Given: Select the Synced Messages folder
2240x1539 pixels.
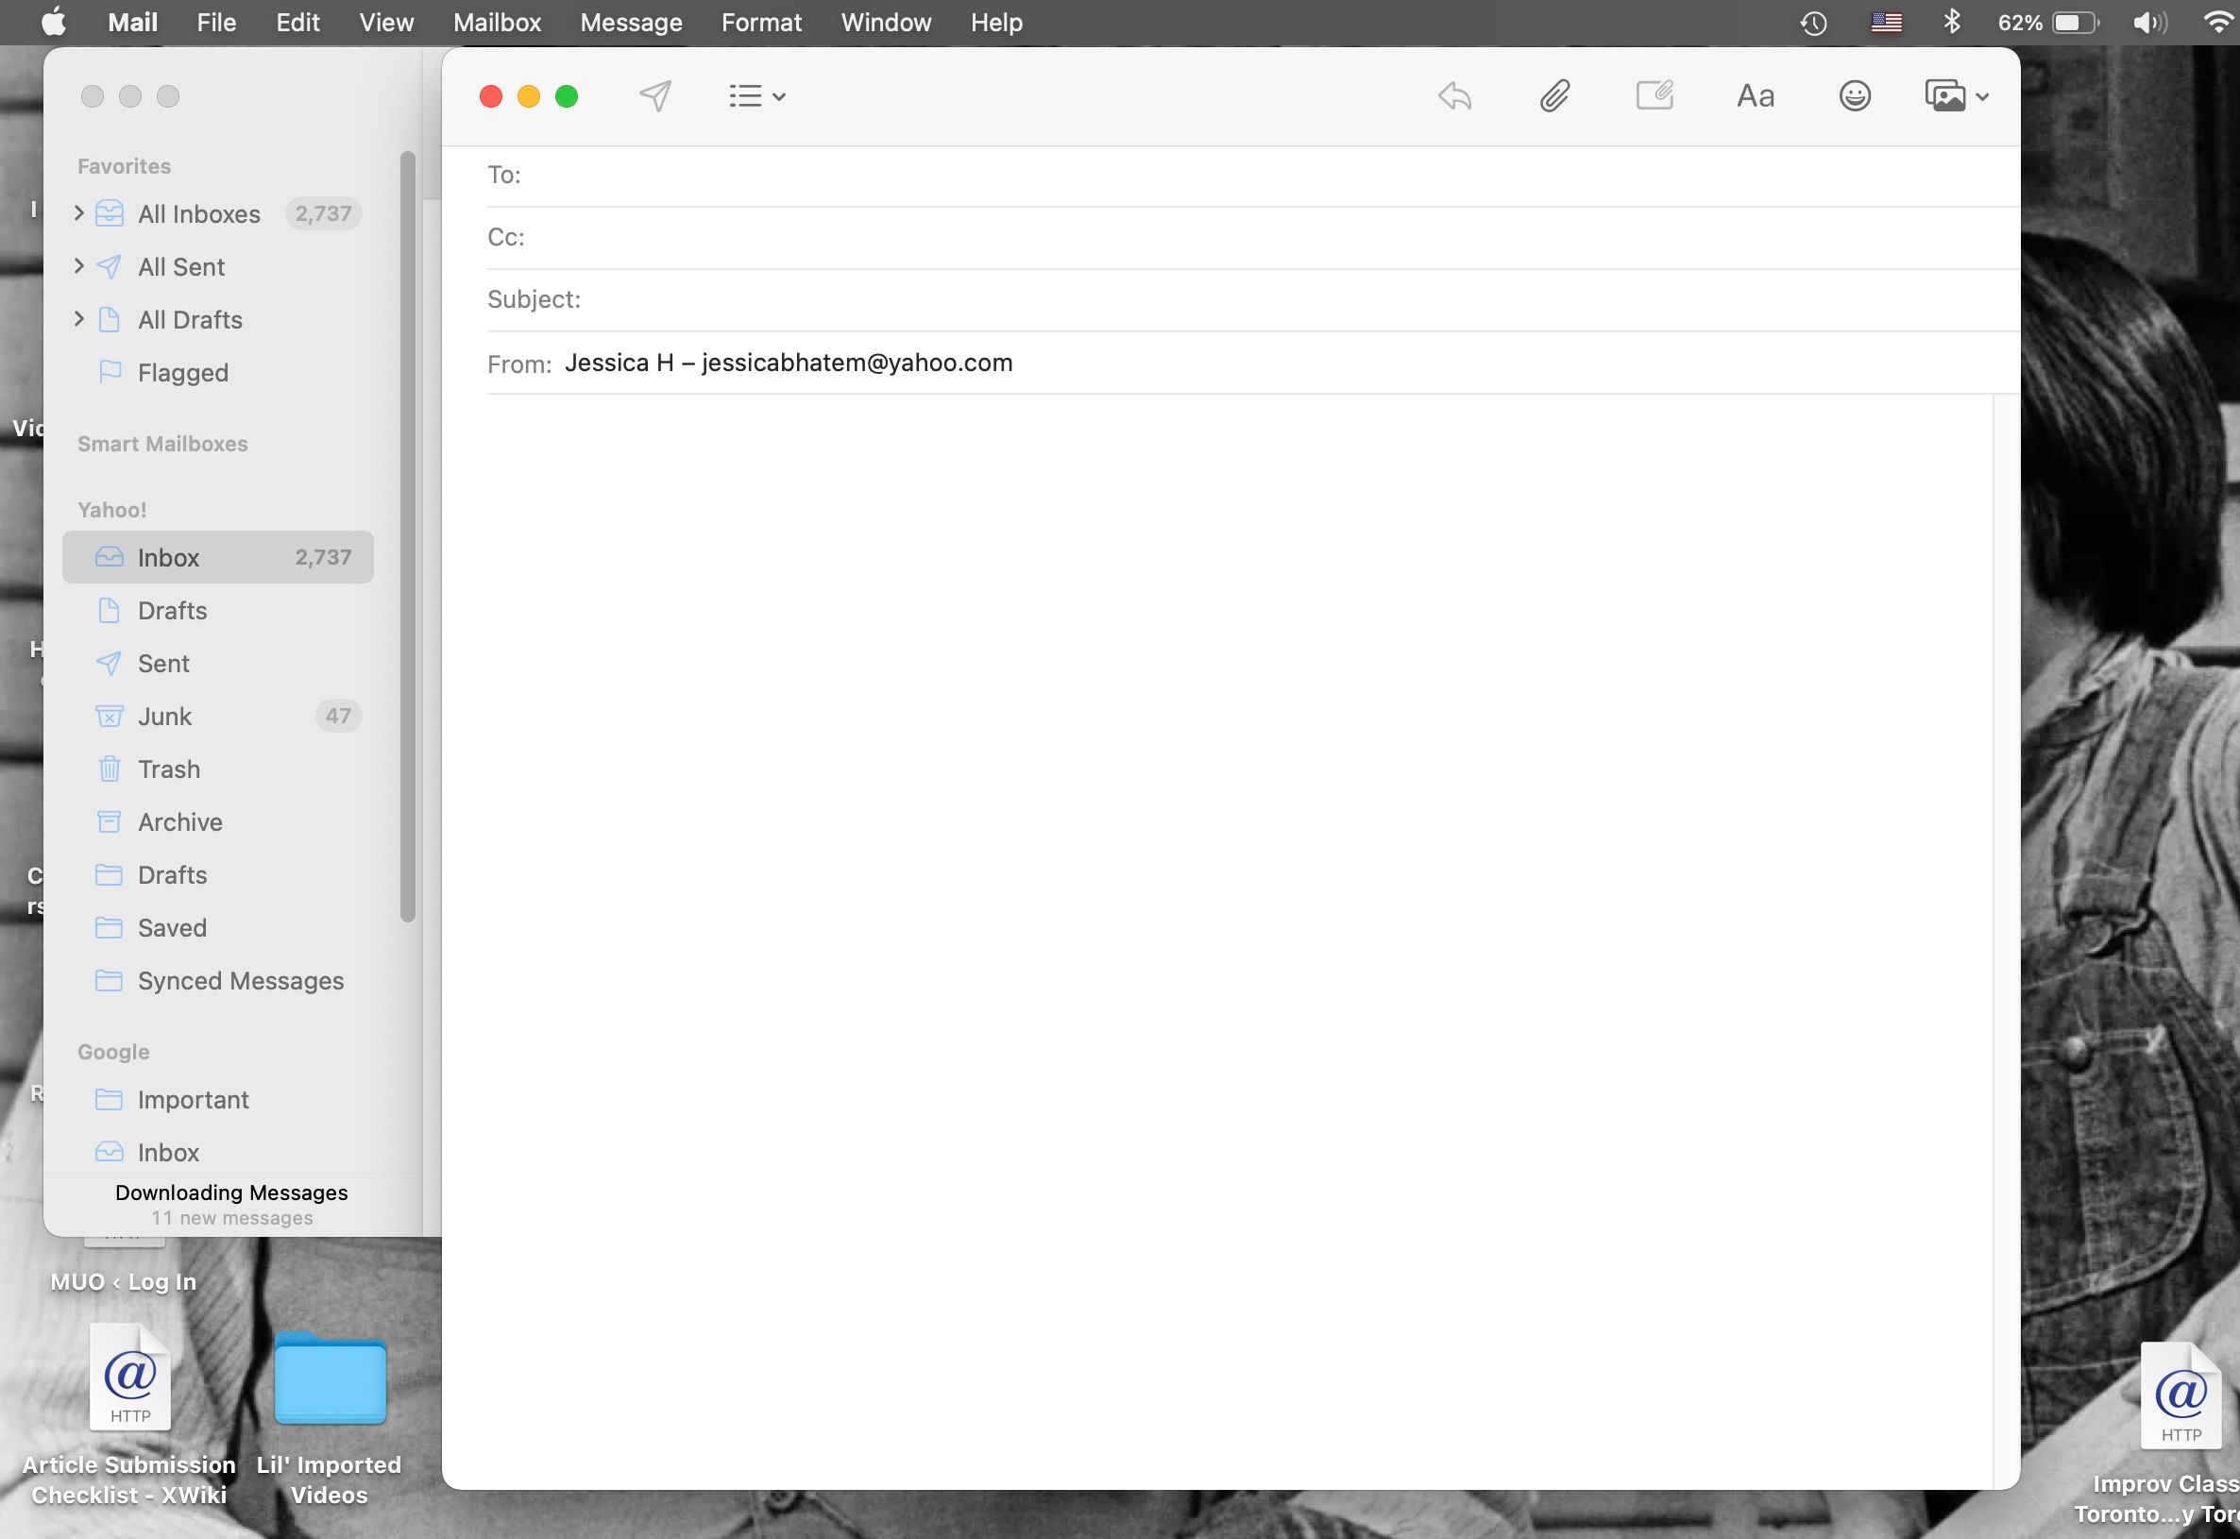Looking at the screenshot, I should (240, 980).
